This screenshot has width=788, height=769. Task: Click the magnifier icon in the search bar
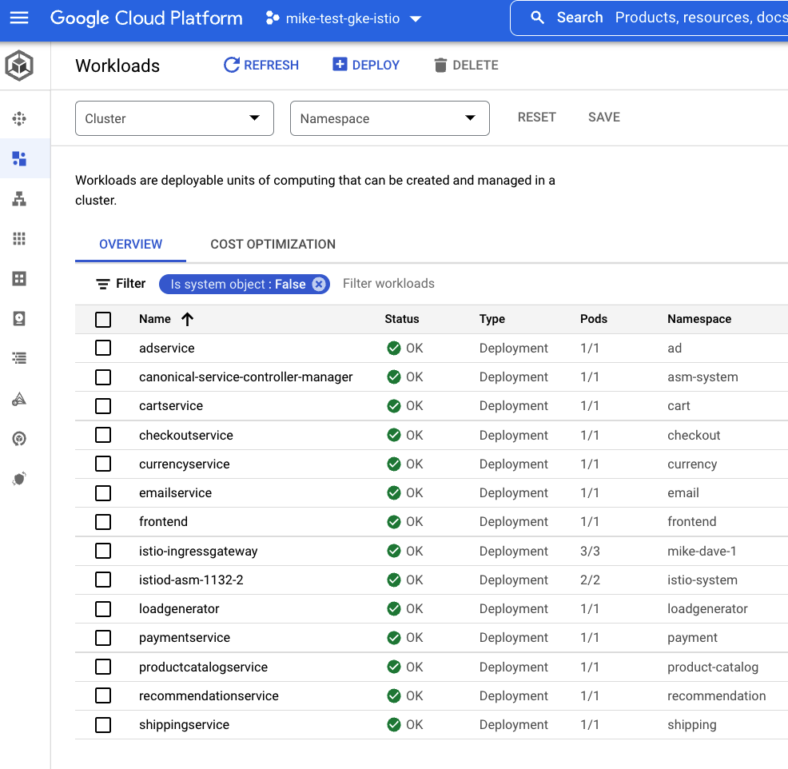tap(537, 18)
